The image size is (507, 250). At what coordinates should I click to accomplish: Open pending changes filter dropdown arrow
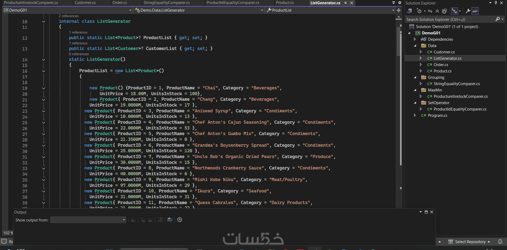[425, 11]
